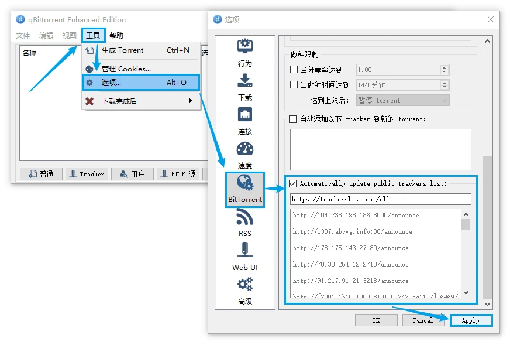Open the 工具 menu in menu bar
The height and width of the screenshot is (345, 510).
pyautogui.click(x=93, y=35)
